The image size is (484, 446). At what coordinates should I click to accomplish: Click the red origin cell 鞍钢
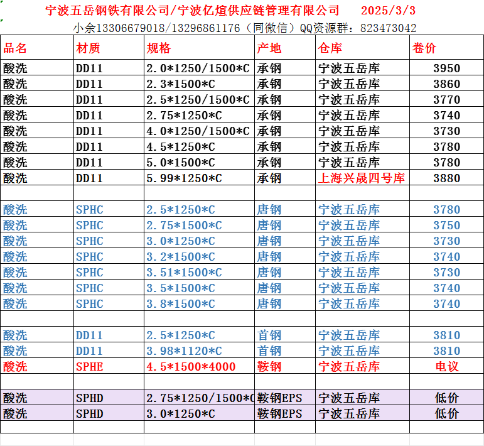pos(285,366)
